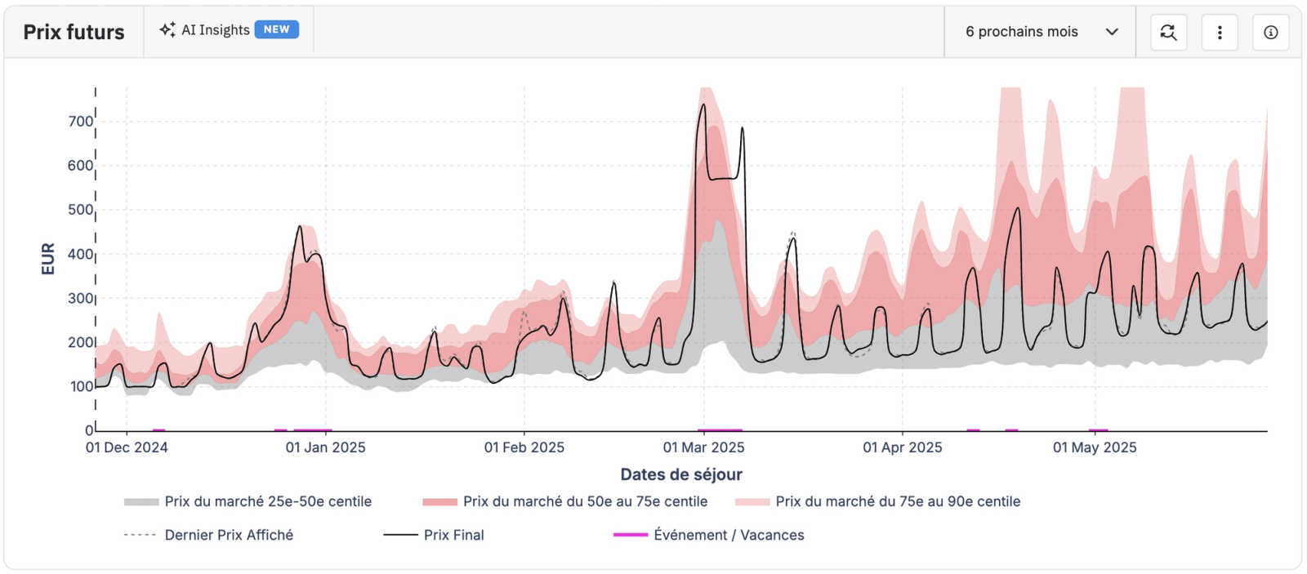Toggle 'Prix du marché 25e-50e centile' legend

point(248,501)
